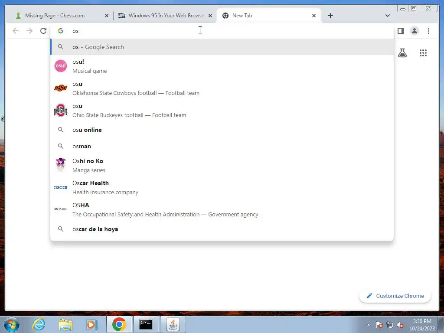
Task: Pick the 'osu online' search suggestion
Action: click(222, 130)
